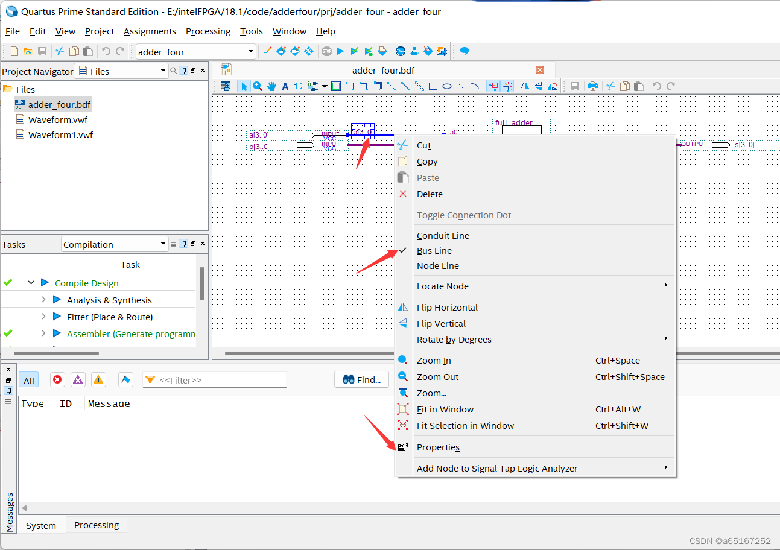Open the Assignments menu
The width and height of the screenshot is (780, 550).
click(x=150, y=31)
